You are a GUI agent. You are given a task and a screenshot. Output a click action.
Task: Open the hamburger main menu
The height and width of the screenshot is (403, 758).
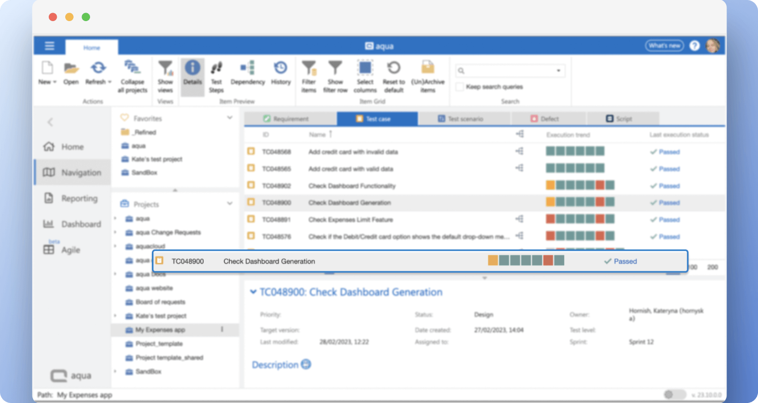49,45
